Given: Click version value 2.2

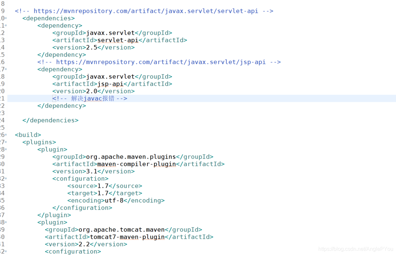Looking at the screenshot, I should pyautogui.click(x=84, y=244).
